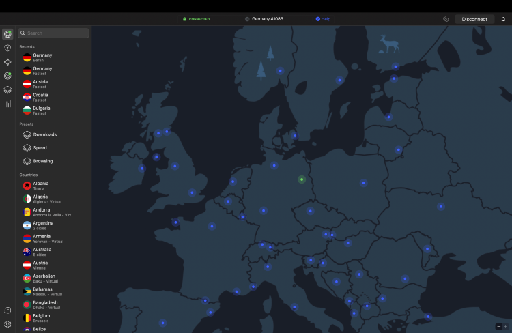The image size is (512, 333).
Task: Open the stacked layers icon in left sidebar
Action: [8, 90]
